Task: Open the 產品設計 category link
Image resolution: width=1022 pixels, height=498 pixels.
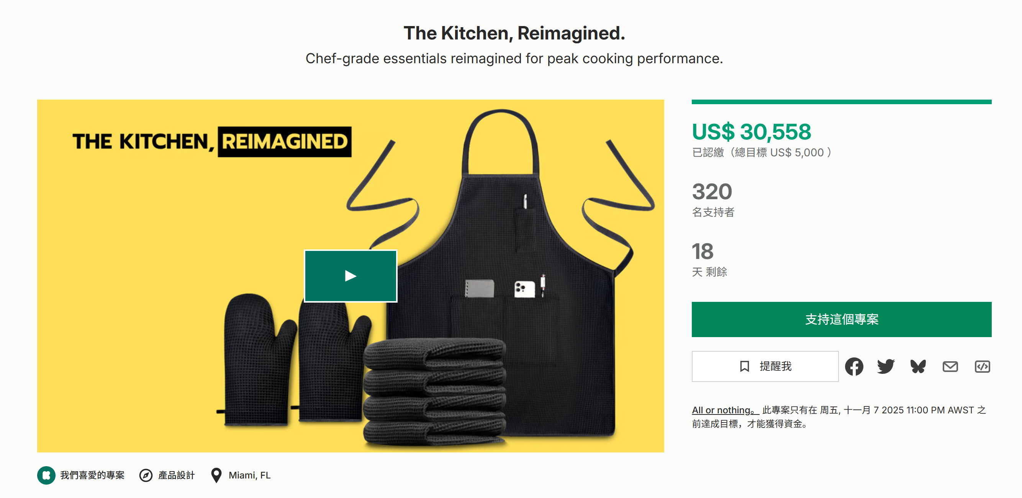Action: [176, 475]
